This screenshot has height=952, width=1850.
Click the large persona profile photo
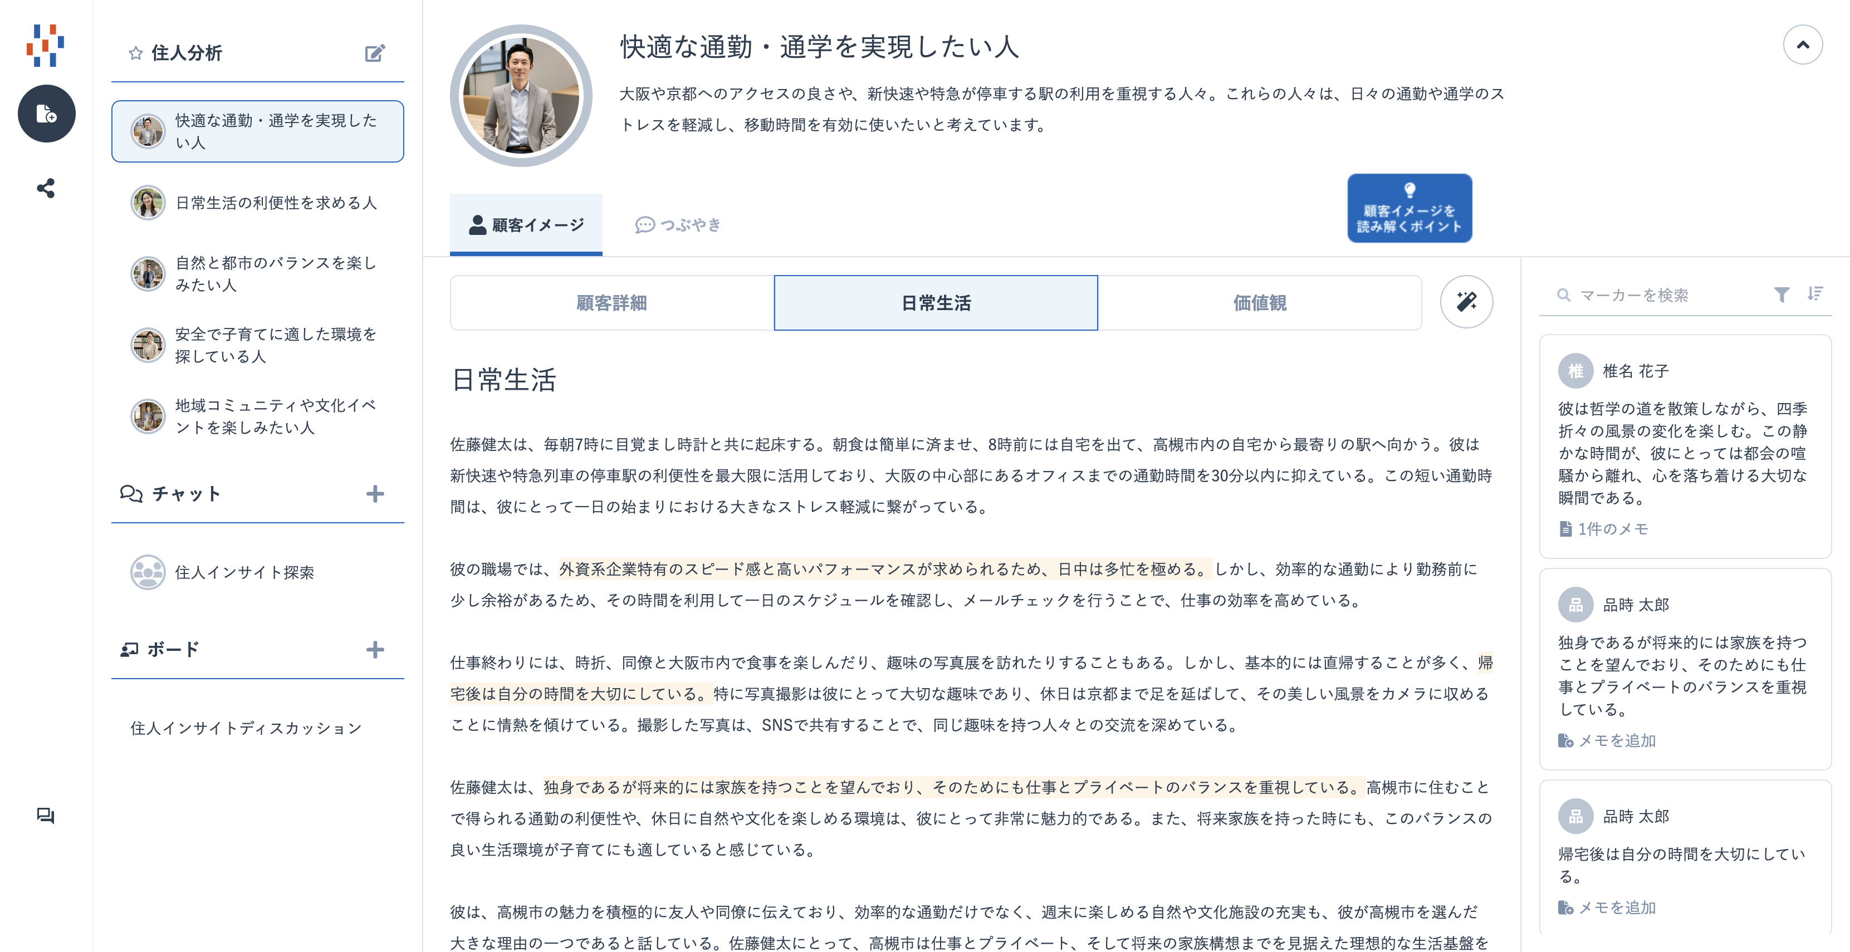[521, 96]
